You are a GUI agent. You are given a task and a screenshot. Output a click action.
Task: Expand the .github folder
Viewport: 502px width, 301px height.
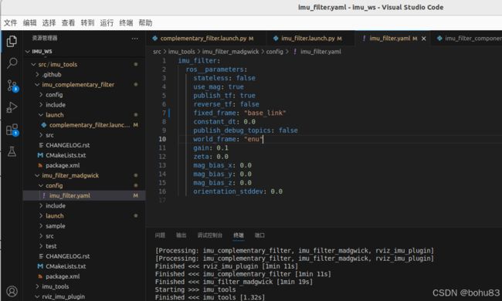pyautogui.click(x=37, y=75)
